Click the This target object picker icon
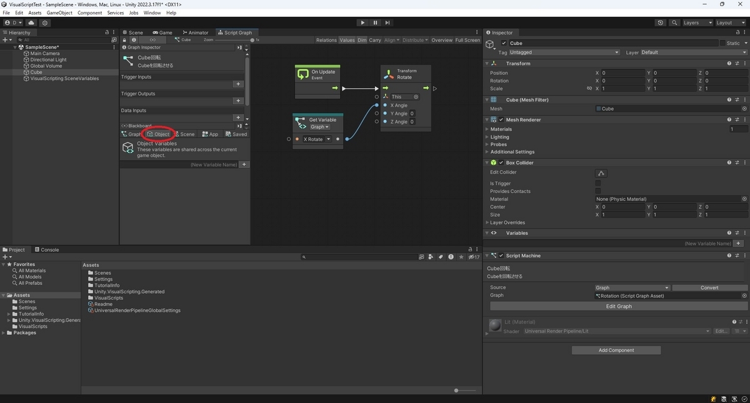Screen dimensions: 750x403 click(416, 97)
